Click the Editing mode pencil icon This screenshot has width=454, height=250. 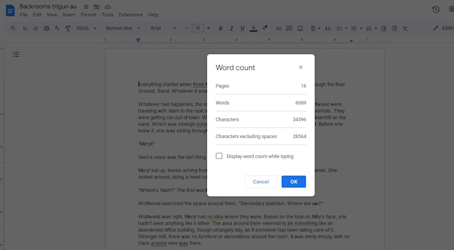coord(435,28)
